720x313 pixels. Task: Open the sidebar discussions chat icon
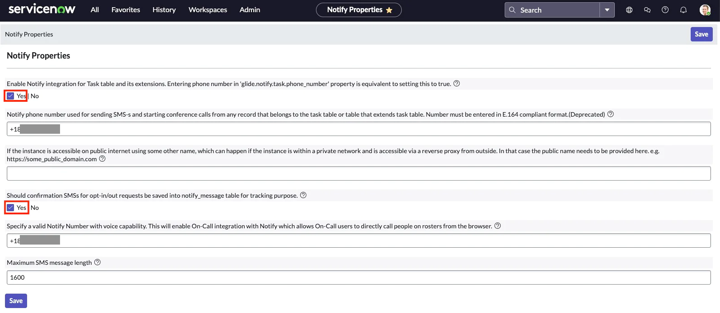(x=647, y=10)
